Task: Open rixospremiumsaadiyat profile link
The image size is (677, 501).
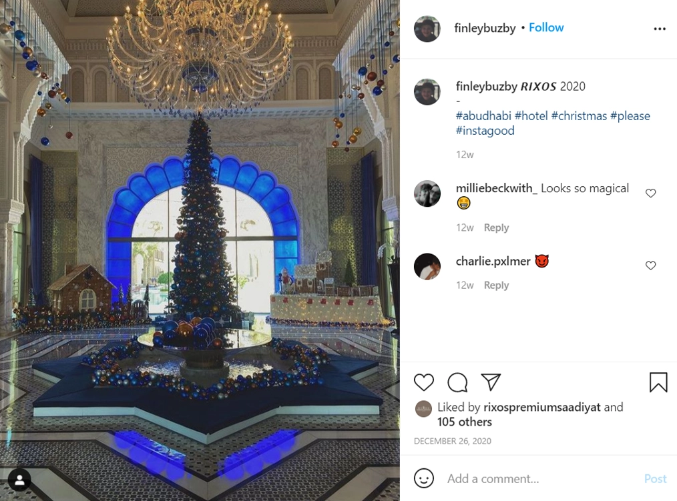Action: [542, 407]
